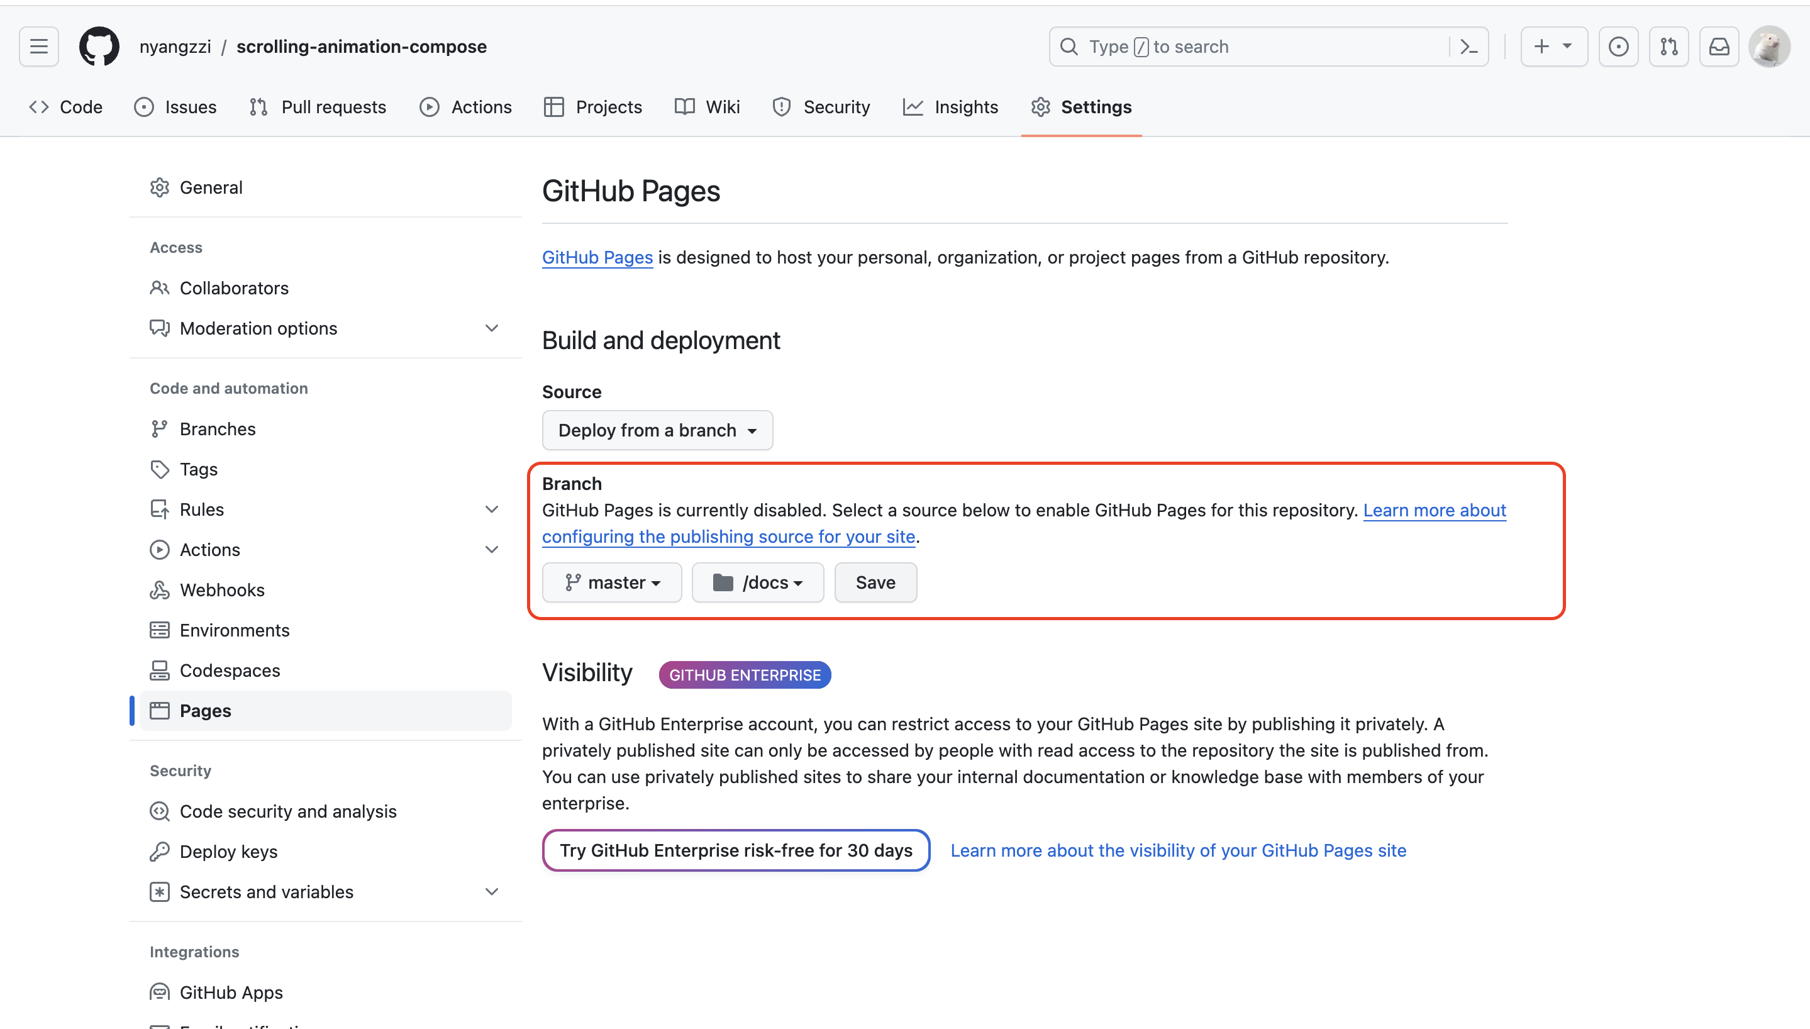Open the /docs folder selector
The width and height of the screenshot is (1810, 1029).
coord(757,582)
